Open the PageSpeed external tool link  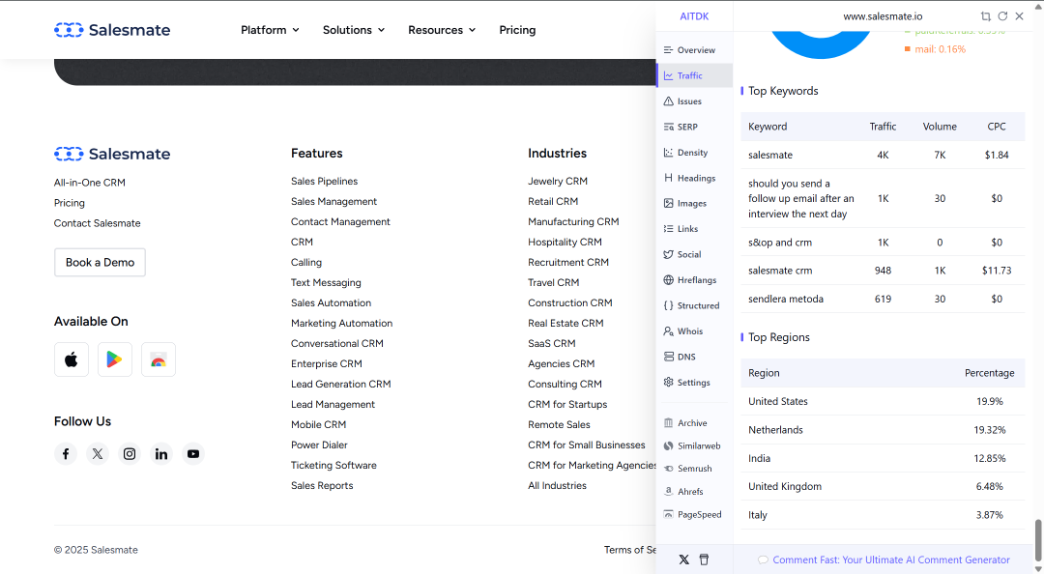[x=694, y=514]
